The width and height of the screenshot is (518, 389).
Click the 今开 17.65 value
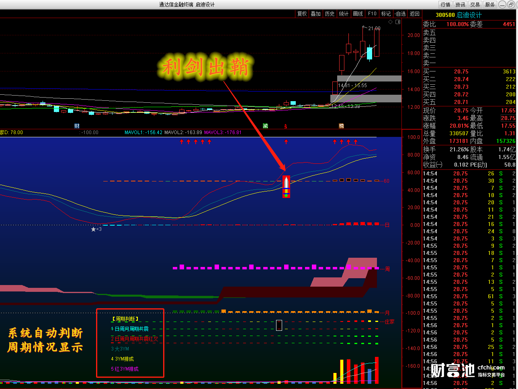tap(508, 110)
